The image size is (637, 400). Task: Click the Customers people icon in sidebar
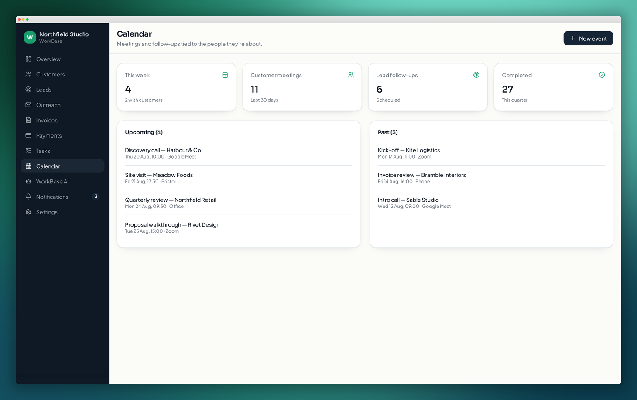[28, 74]
